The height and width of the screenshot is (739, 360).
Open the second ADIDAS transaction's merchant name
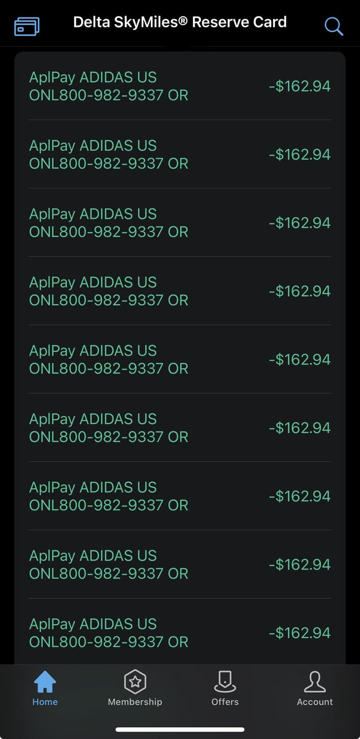[x=109, y=154]
